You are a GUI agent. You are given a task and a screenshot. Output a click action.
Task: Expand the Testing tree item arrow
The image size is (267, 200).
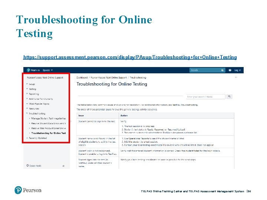click(x=27, y=89)
